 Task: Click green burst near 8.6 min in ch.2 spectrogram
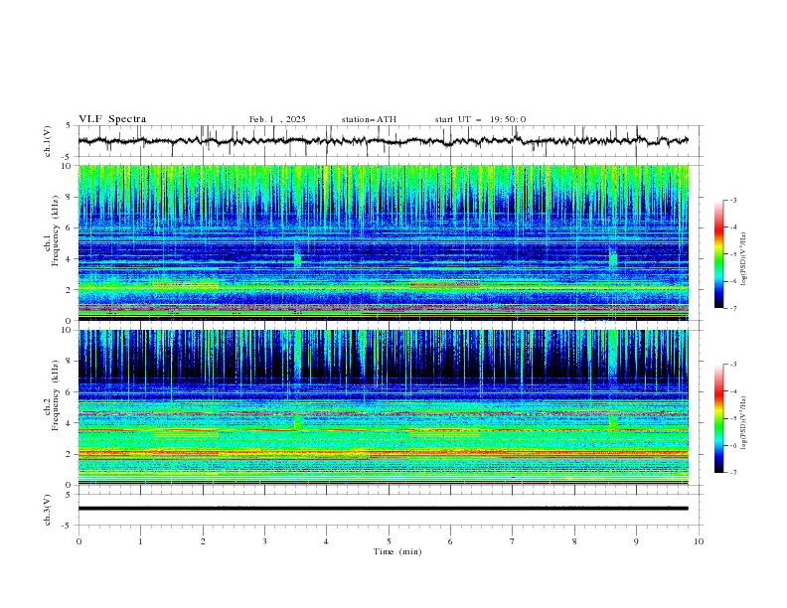pos(612,422)
